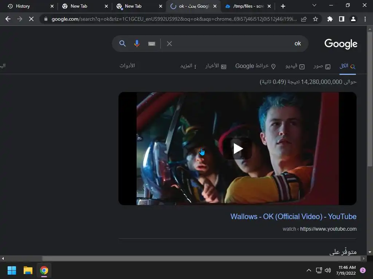Screen dimensions: 373x279
Task: Open the notification badge showing 2
Action: [x=363, y=270]
